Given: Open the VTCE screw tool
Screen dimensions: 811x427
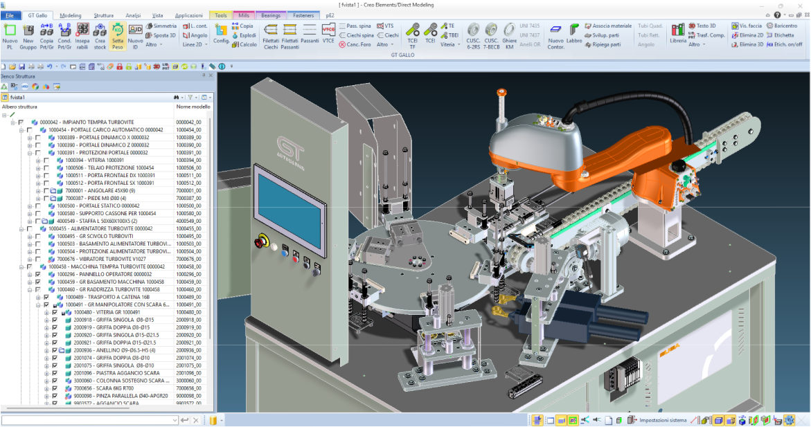Looking at the screenshot, I should pos(328,30).
